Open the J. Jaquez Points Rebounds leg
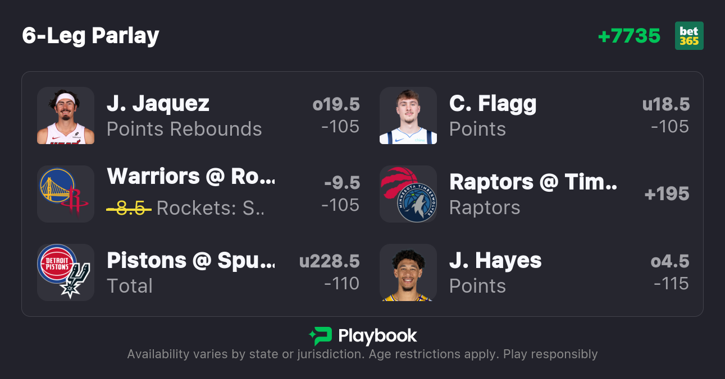 click(x=184, y=115)
